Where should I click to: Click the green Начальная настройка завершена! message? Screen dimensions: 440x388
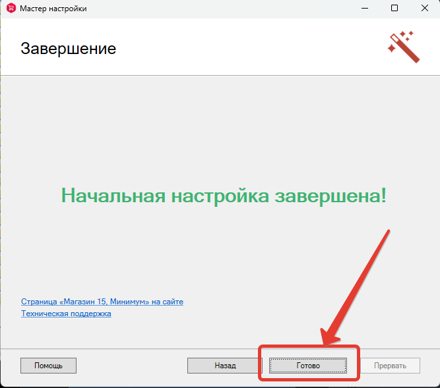[x=223, y=195]
